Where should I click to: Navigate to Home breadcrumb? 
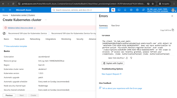pyautogui.click(x=5, y=15)
